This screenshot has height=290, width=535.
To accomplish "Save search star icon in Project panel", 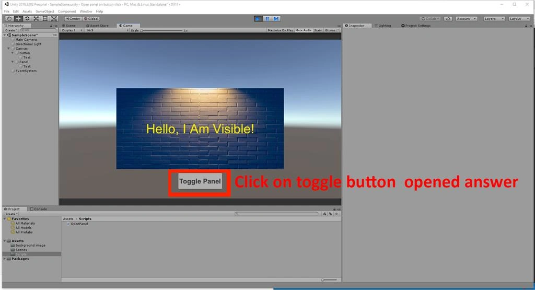I will [336, 214].
